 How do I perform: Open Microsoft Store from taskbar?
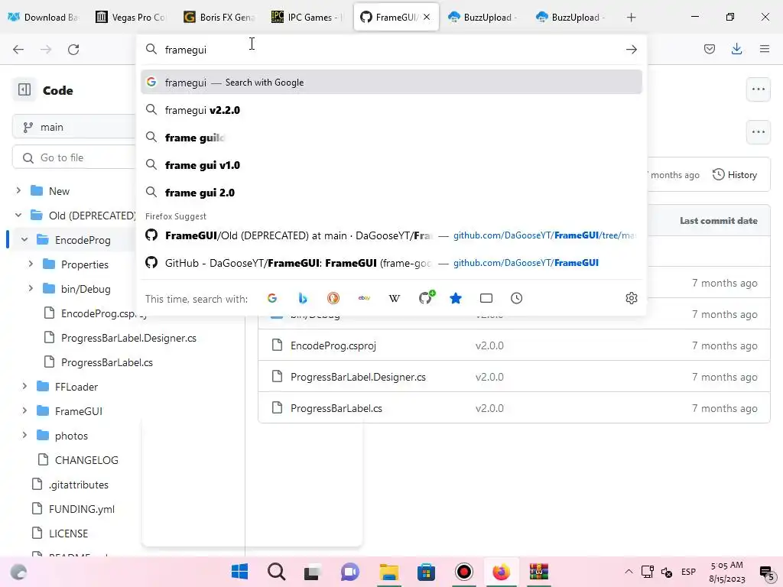[426, 572]
